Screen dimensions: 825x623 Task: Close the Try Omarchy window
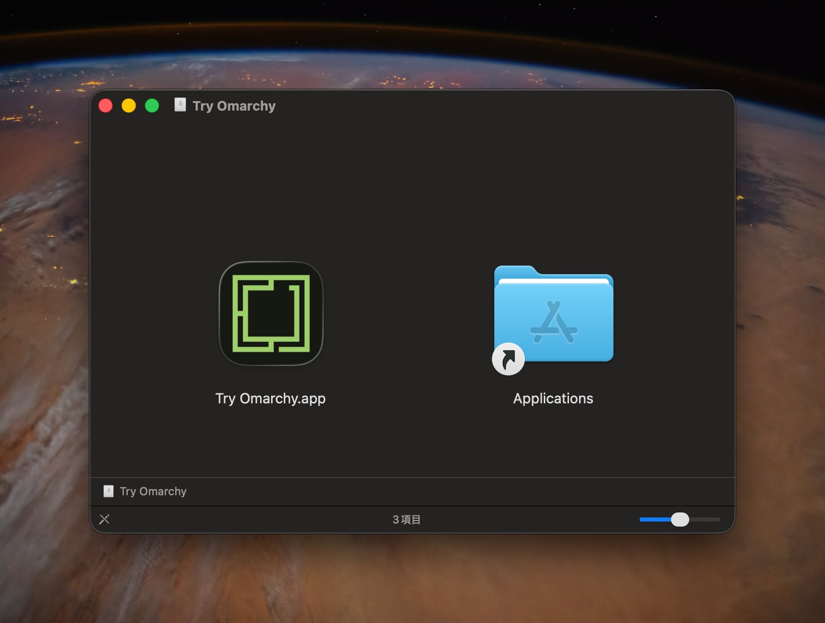tap(106, 106)
